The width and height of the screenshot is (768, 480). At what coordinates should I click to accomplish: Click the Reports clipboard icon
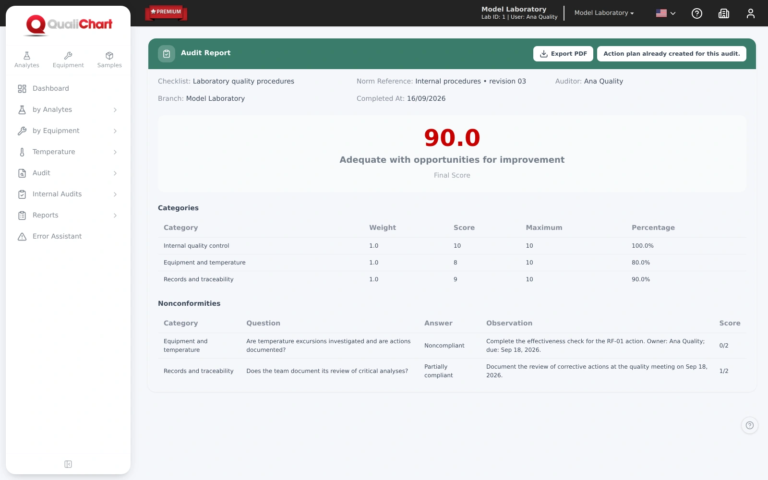(22, 216)
